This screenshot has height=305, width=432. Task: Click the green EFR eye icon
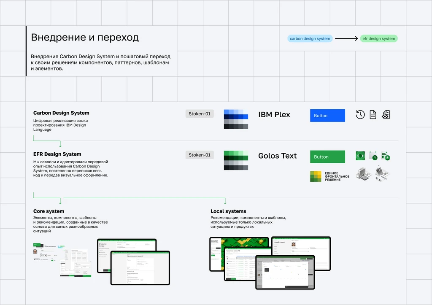point(360,156)
